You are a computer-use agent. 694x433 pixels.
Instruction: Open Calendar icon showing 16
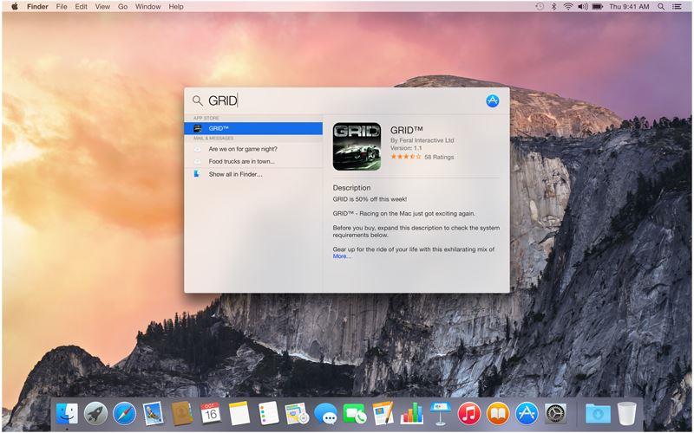(211, 414)
